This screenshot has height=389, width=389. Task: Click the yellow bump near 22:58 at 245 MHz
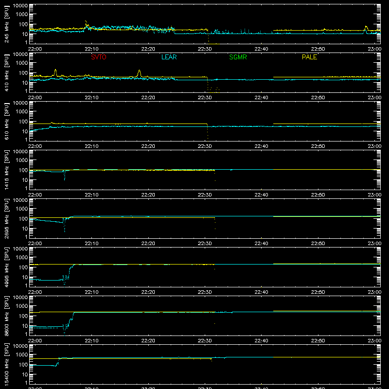(x=366, y=28)
